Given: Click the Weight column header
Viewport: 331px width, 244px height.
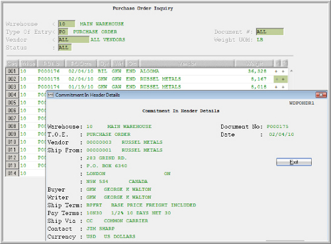Looking at the screenshot, I should [254, 64].
